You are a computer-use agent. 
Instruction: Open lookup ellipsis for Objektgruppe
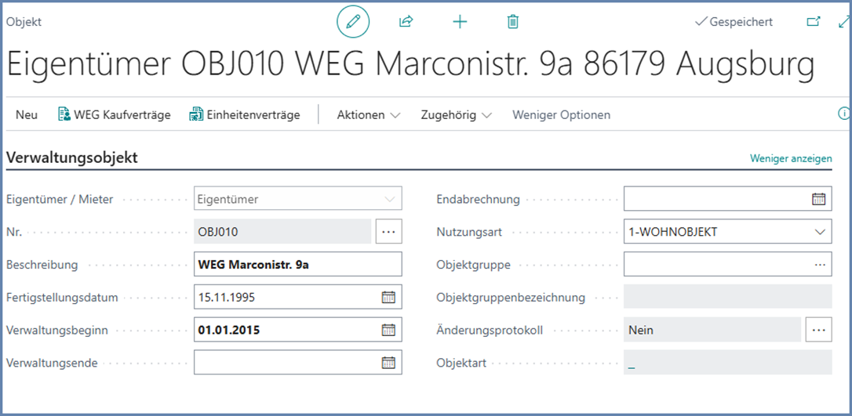coord(820,265)
